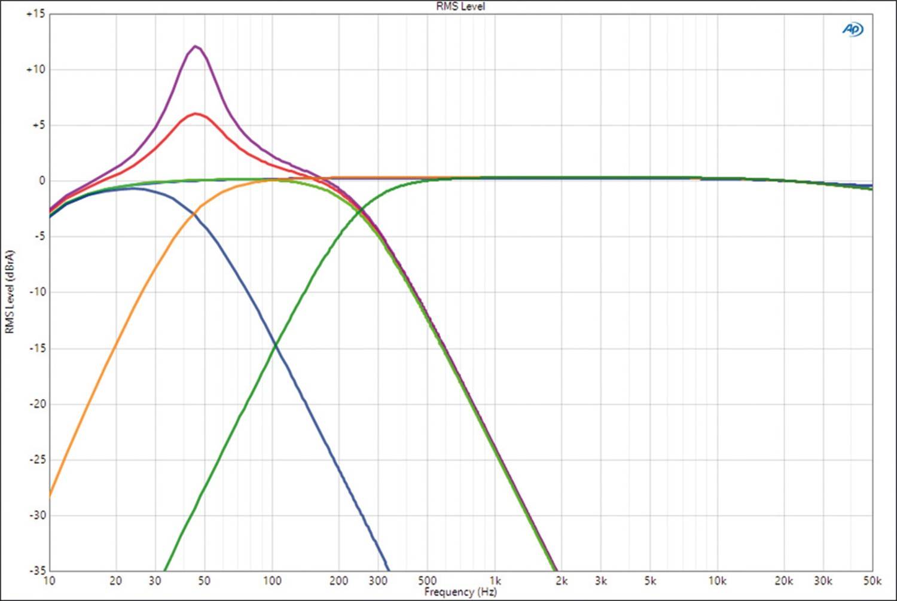
Task: Click the Frequency (Hz) axis label
Action: [x=460, y=592]
